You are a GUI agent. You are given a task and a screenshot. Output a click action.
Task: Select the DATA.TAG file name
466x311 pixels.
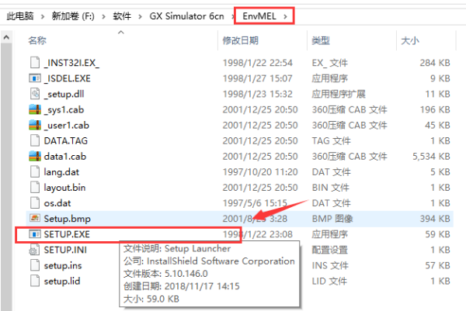point(66,140)
